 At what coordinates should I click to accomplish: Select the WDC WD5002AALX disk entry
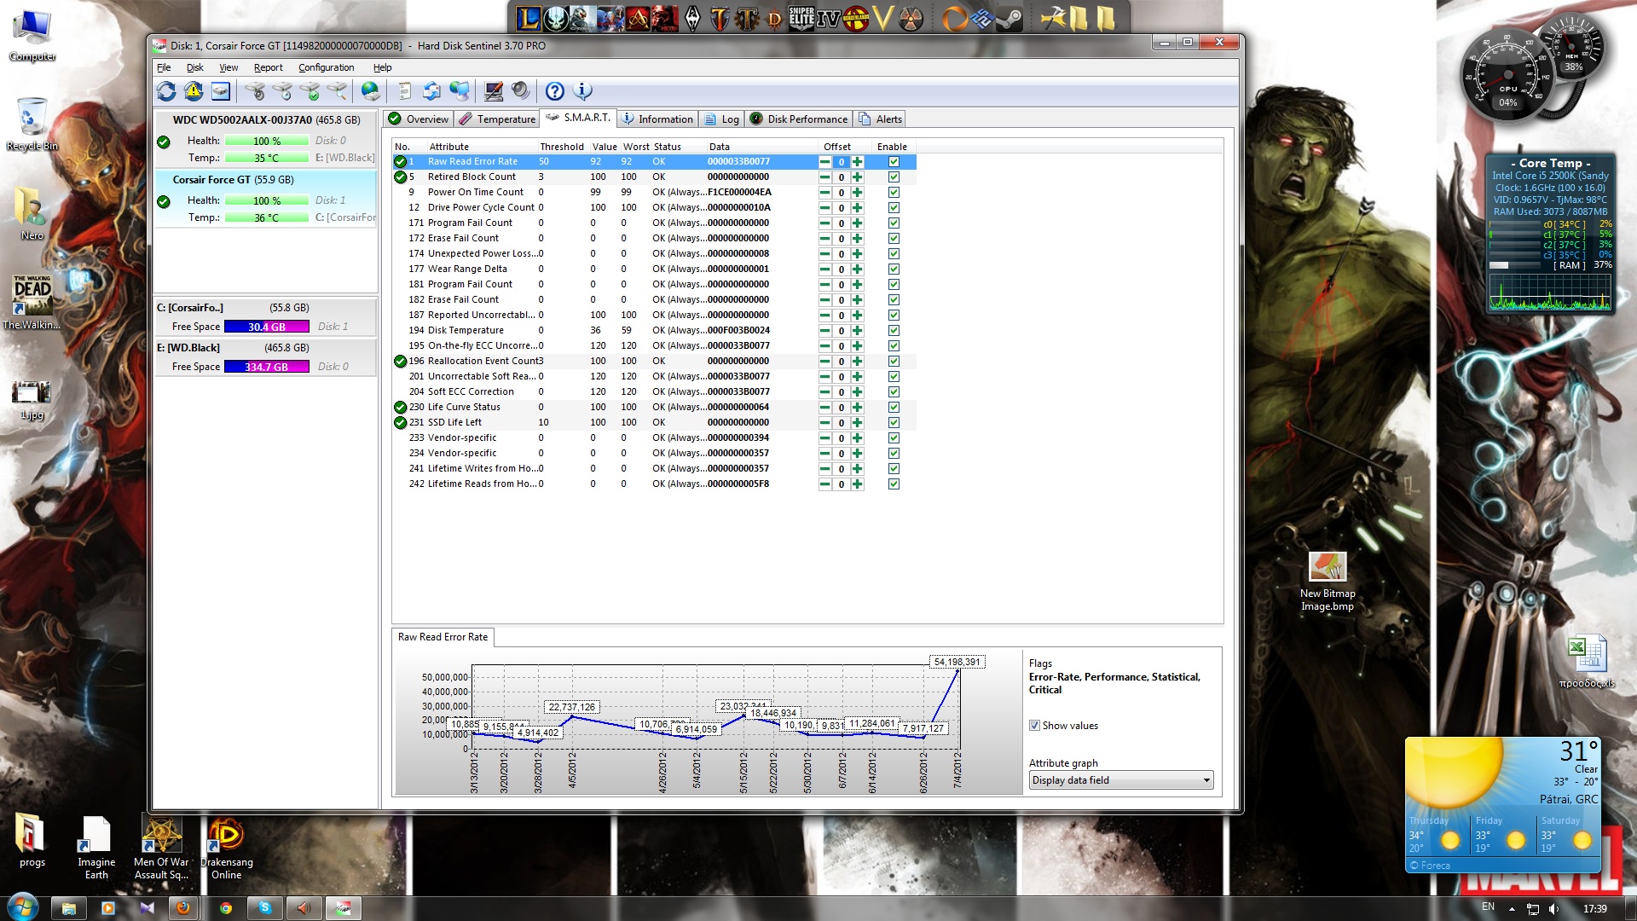[265, 139]
